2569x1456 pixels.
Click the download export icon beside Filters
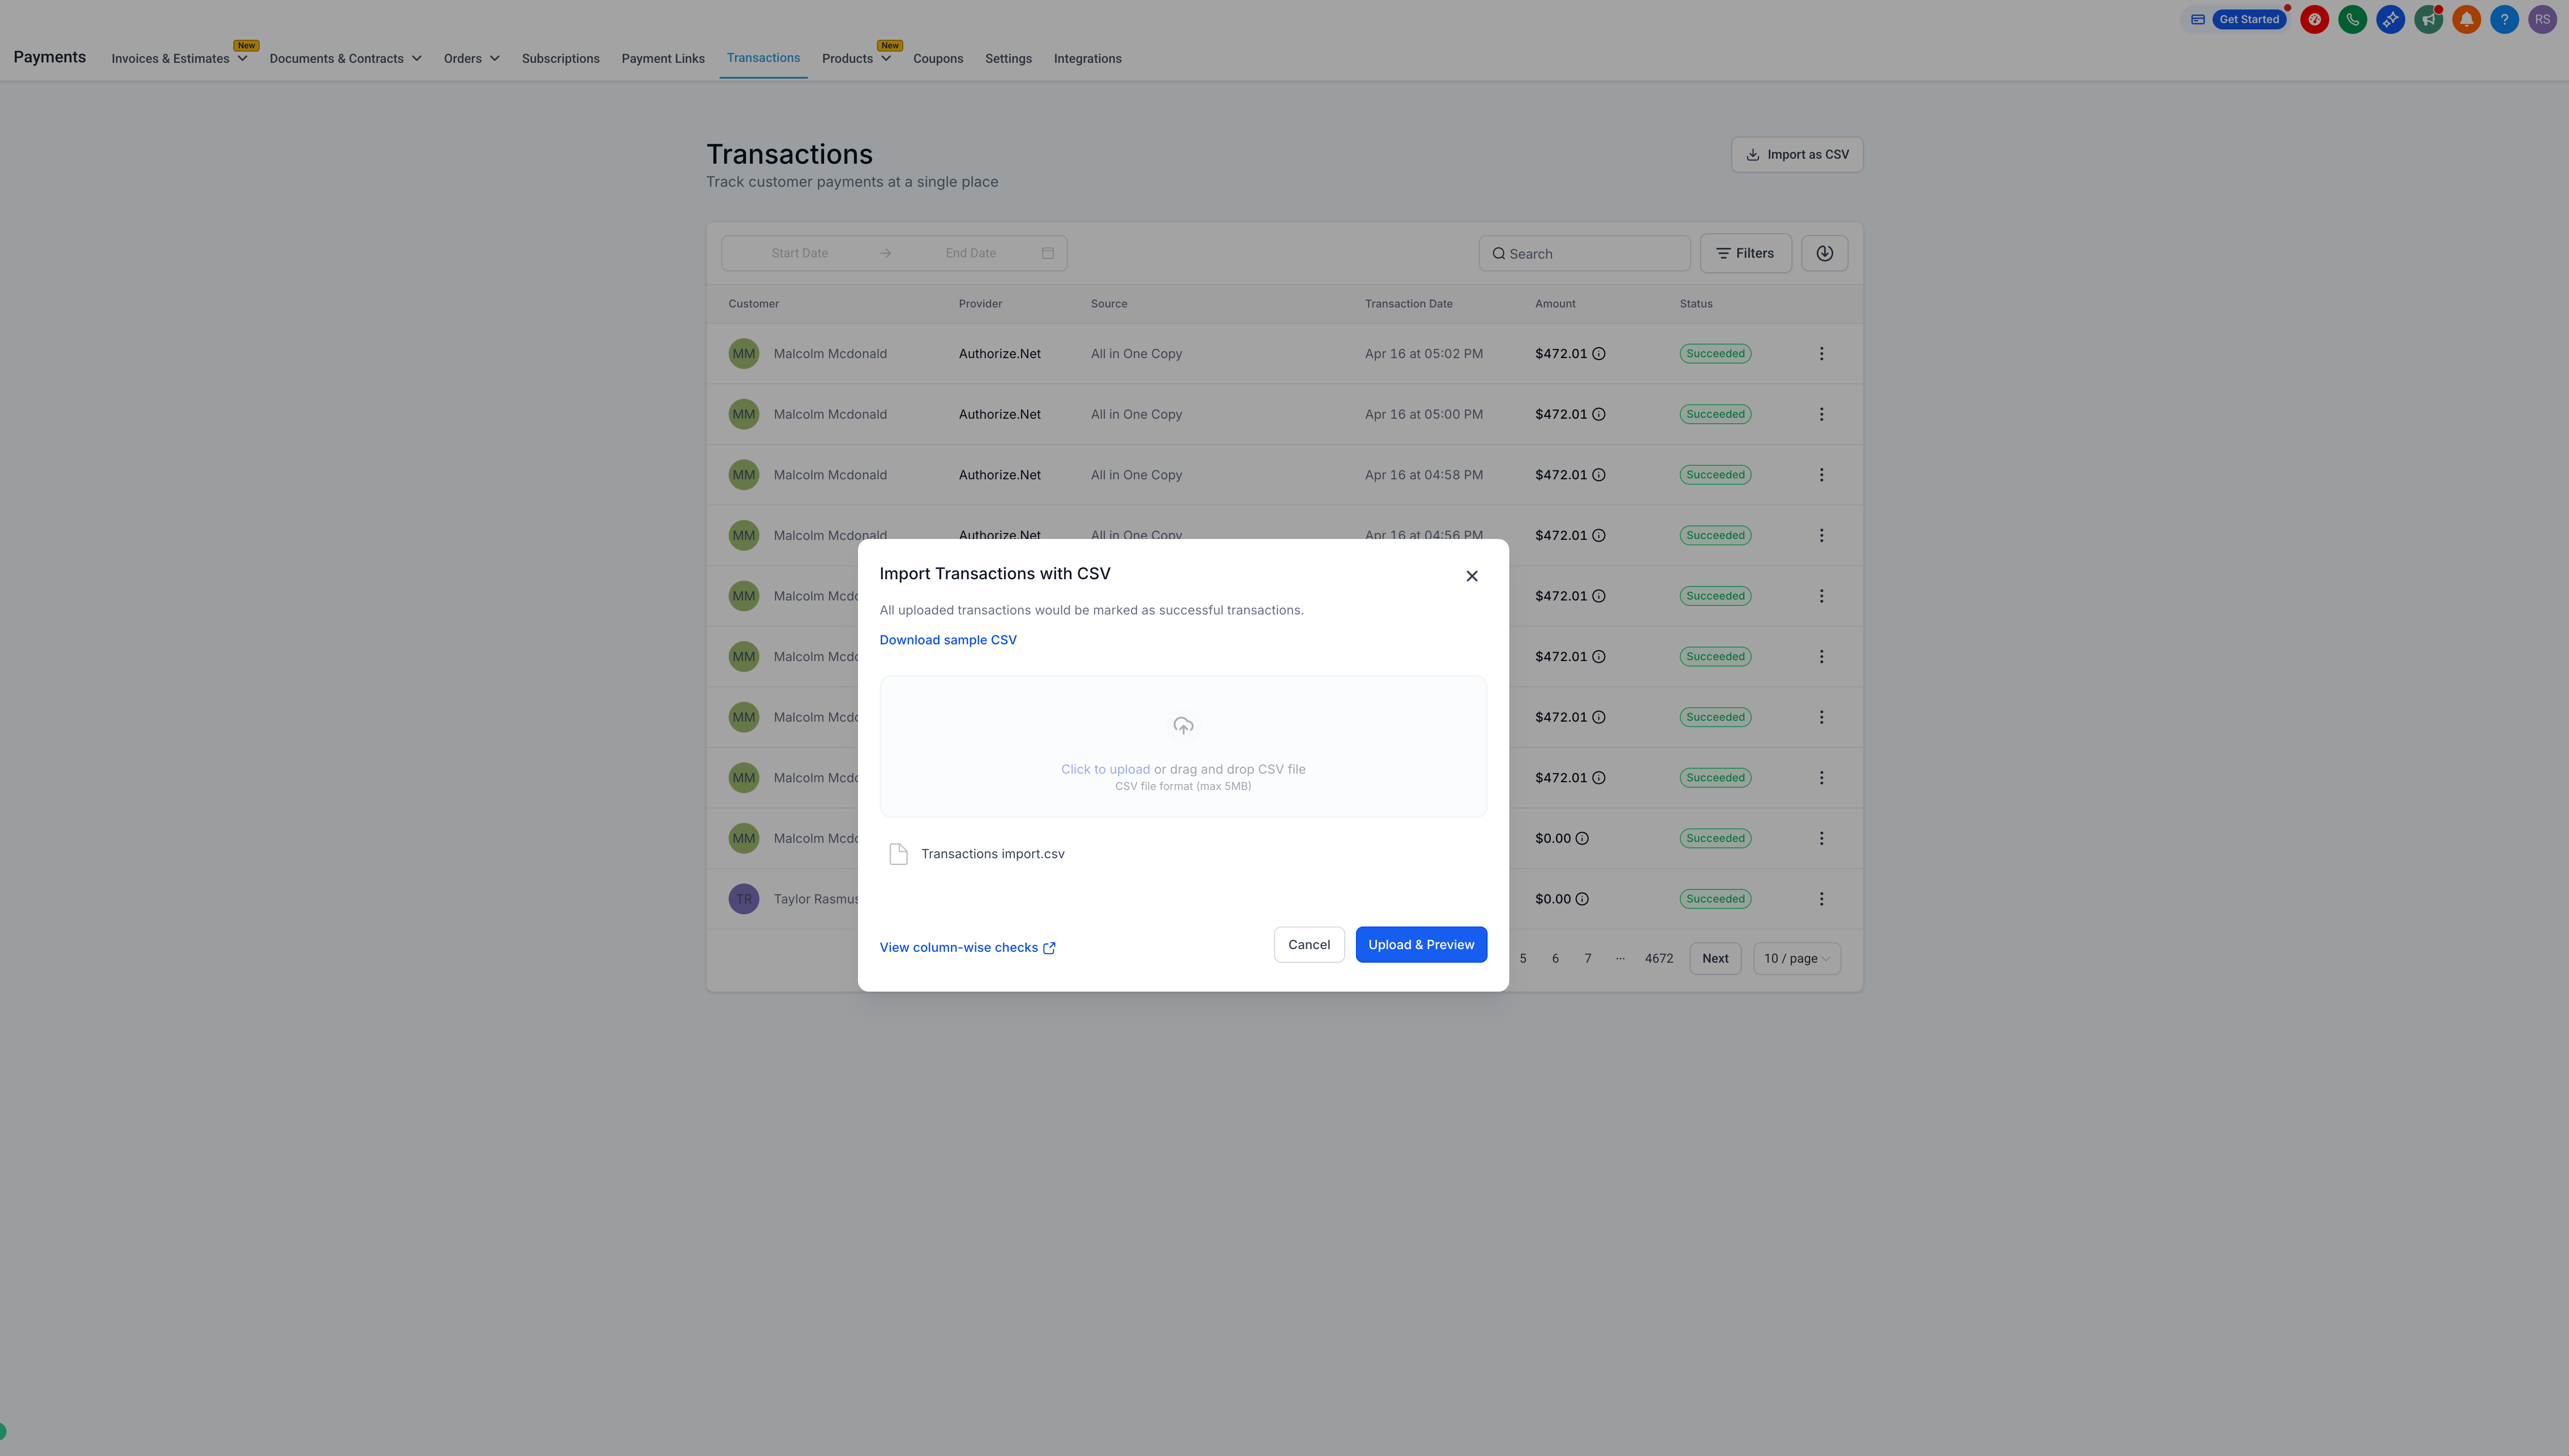click(1824, 253)
